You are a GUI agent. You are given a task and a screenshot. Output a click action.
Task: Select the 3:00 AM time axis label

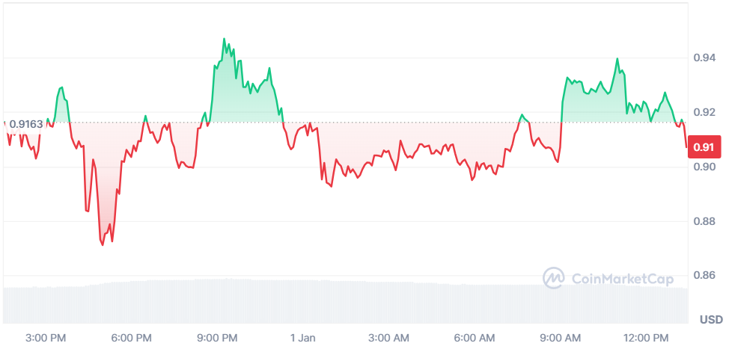click(x=389, y=338)
